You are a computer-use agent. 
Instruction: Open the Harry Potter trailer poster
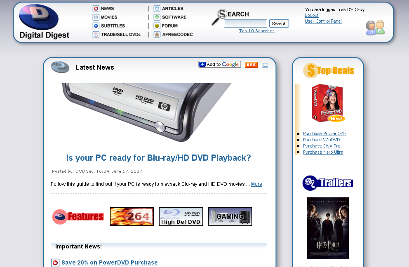(x=328, y=228)
